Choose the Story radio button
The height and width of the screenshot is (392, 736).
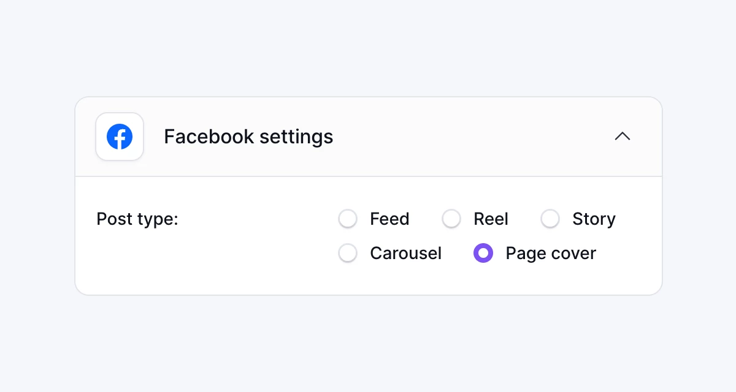[x=550, y=219]
